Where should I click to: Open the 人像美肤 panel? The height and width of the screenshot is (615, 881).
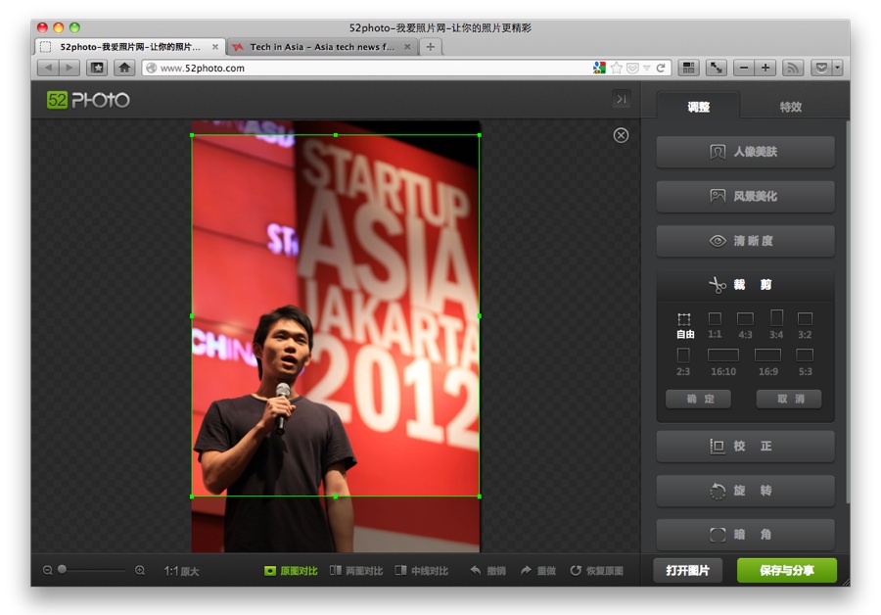(745, 152)
